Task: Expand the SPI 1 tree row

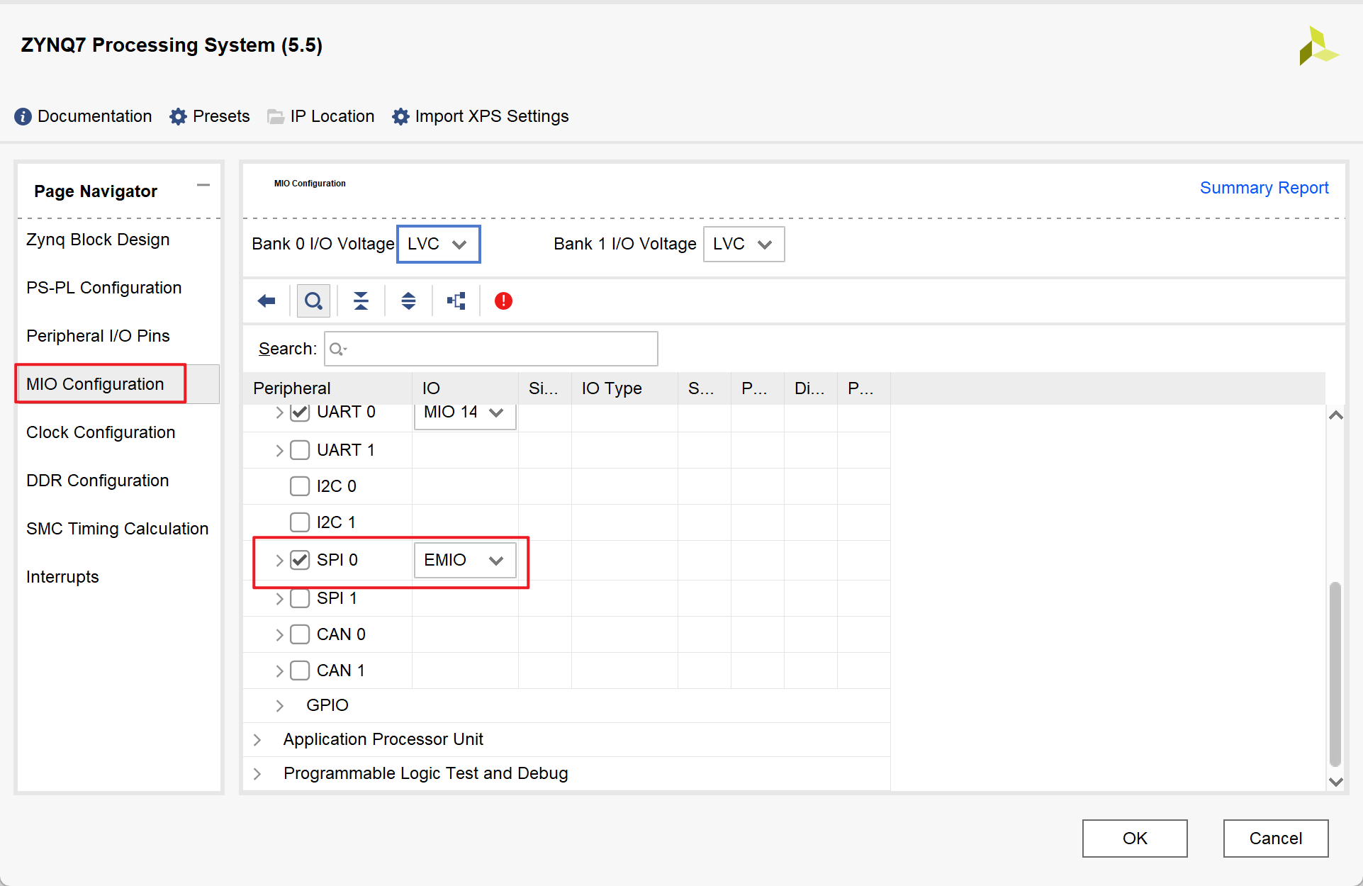Action: [279, 598]
